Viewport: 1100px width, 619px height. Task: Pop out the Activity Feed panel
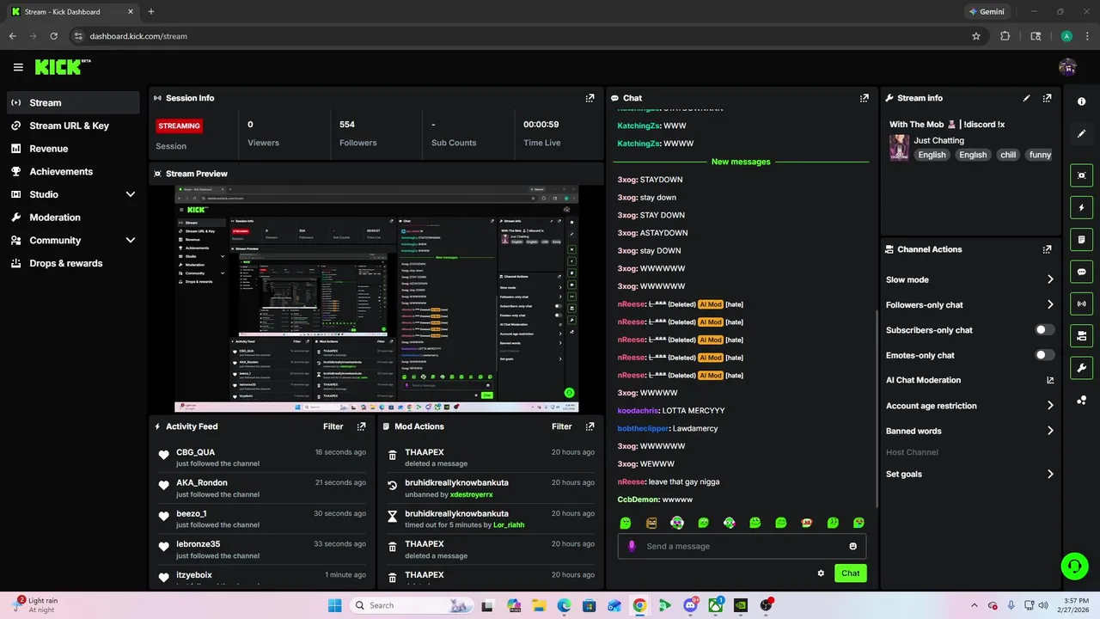(x=361, y=426)
